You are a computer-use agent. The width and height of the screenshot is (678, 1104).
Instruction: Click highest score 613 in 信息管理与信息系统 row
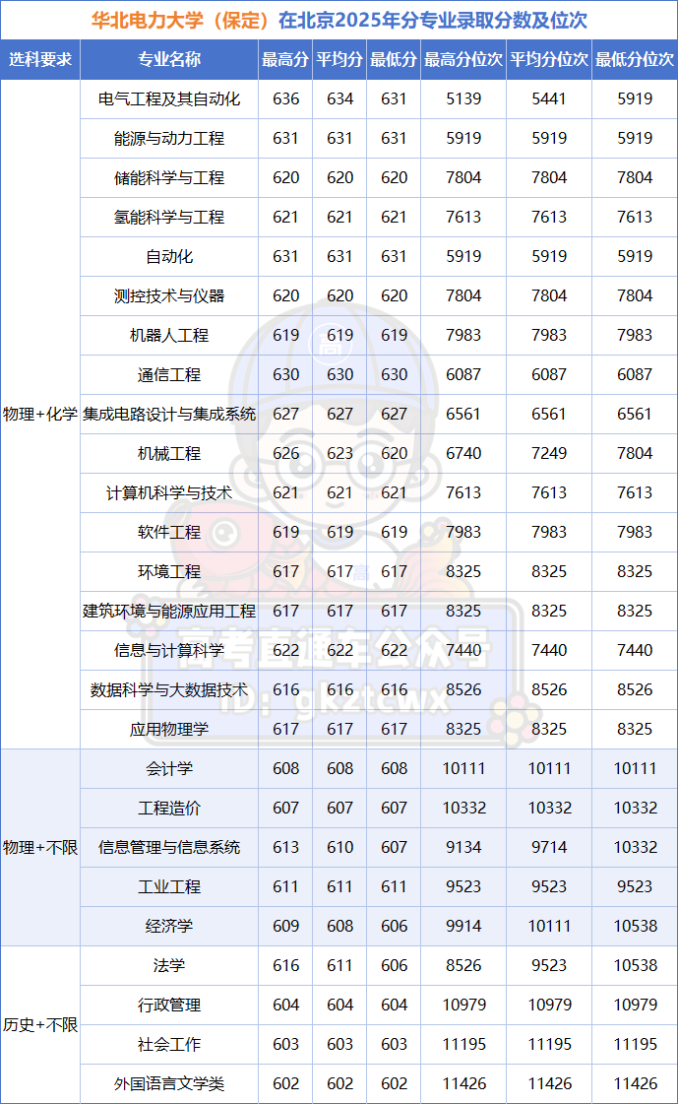285,848
